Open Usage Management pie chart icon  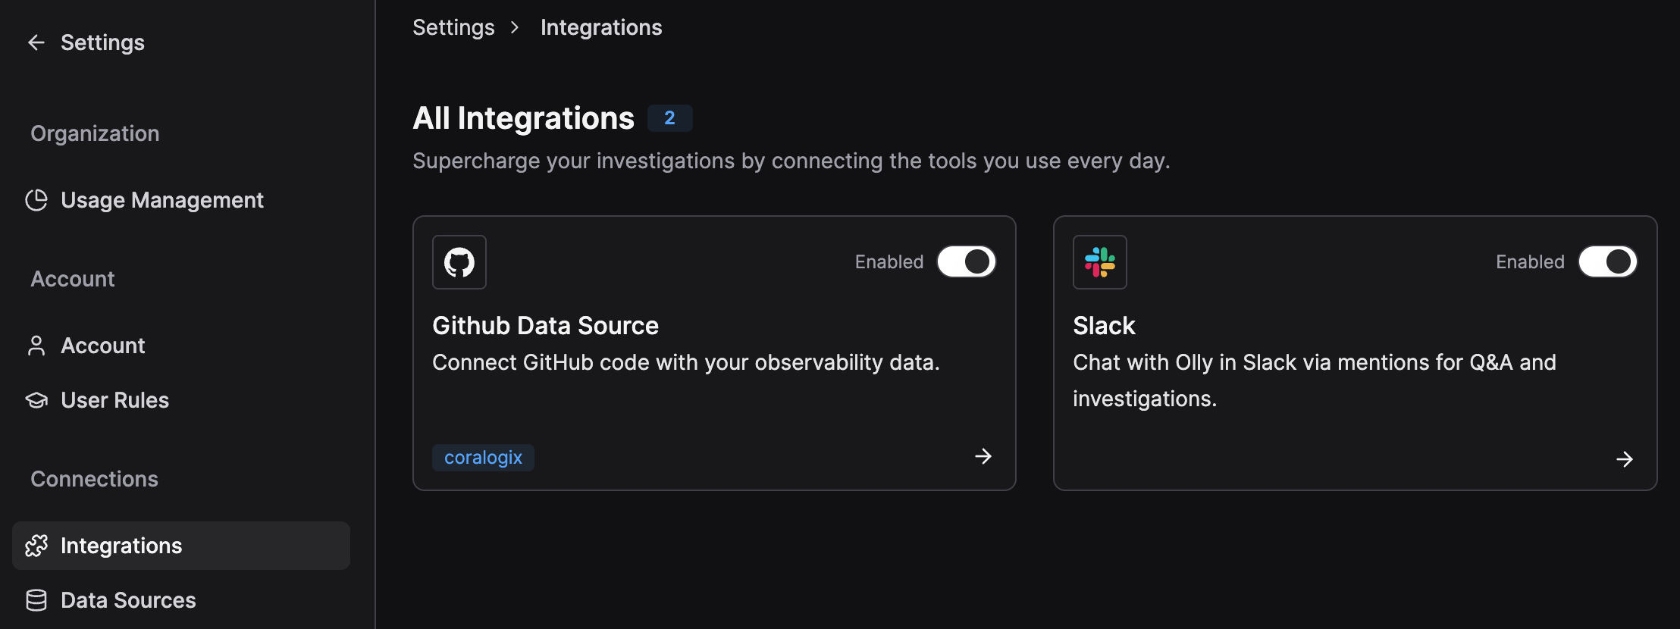(x=36, y=200)
